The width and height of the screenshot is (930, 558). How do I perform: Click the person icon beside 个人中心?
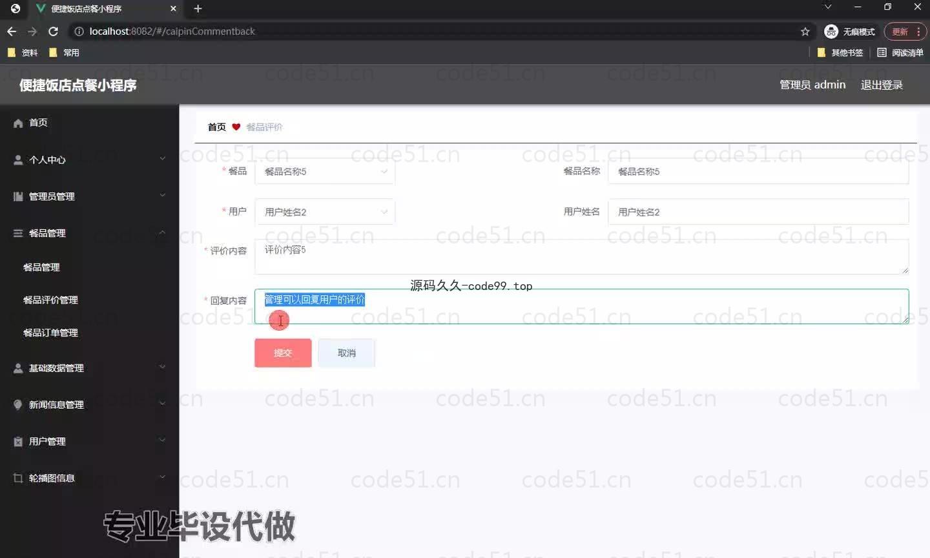click(x=18, y=160)
